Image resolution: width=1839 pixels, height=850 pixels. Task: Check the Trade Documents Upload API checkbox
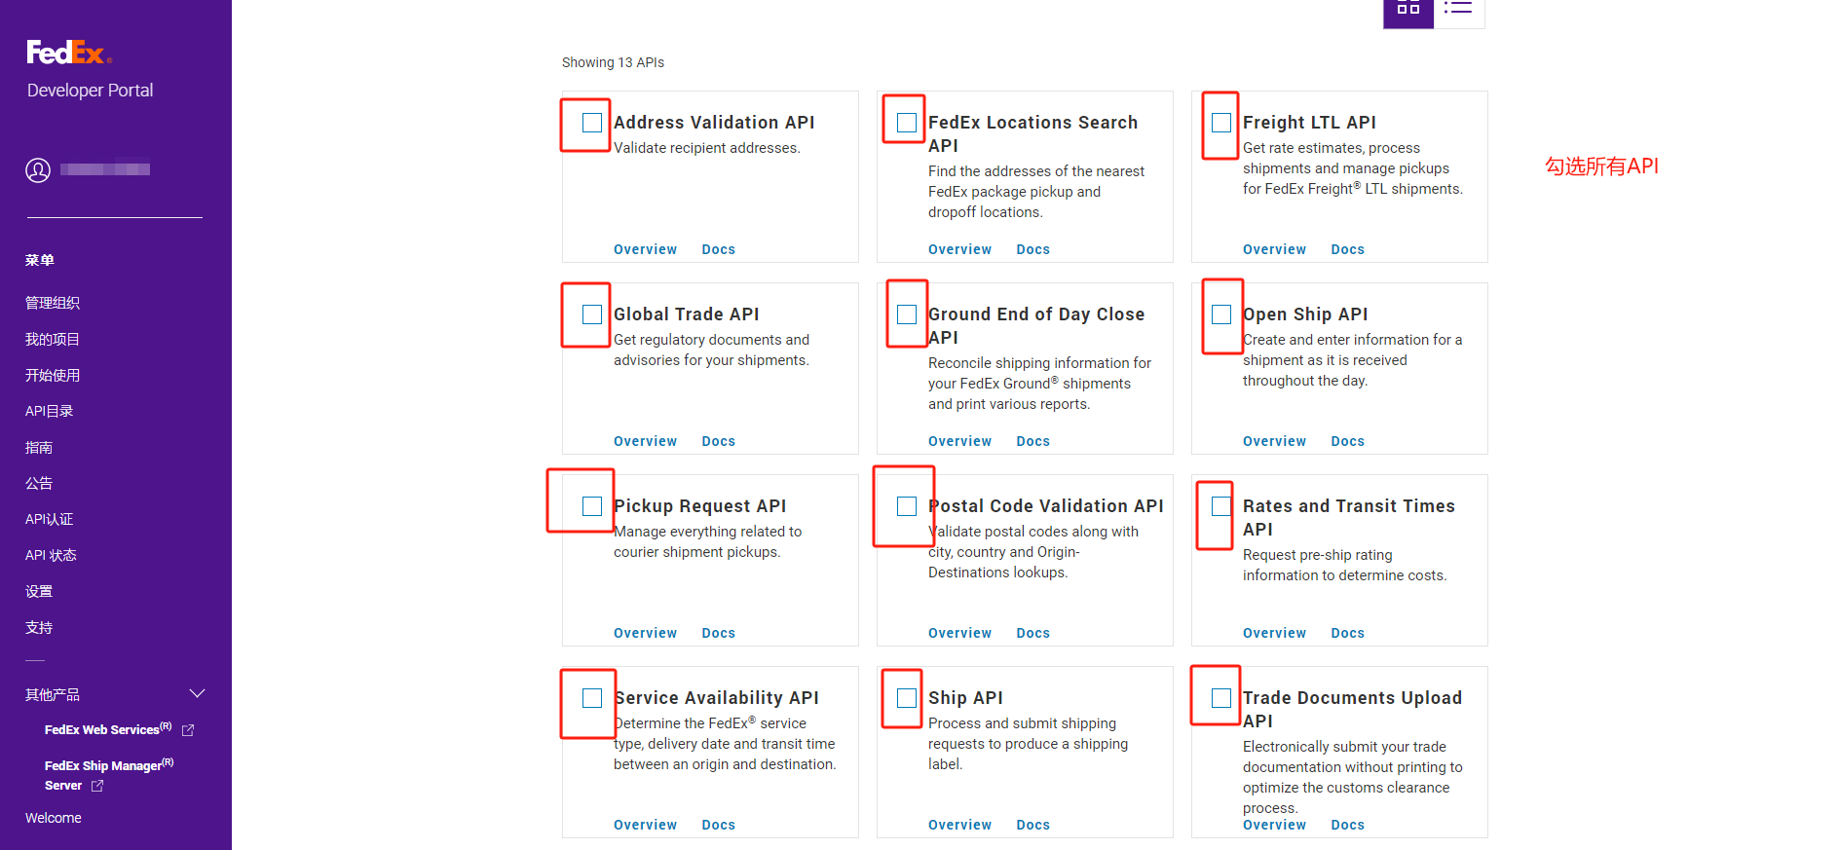1220,698
